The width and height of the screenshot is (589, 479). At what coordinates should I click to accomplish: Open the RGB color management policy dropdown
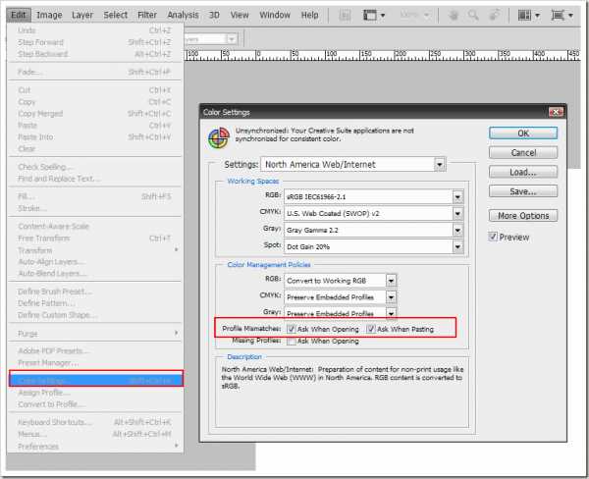pos(391,280)
